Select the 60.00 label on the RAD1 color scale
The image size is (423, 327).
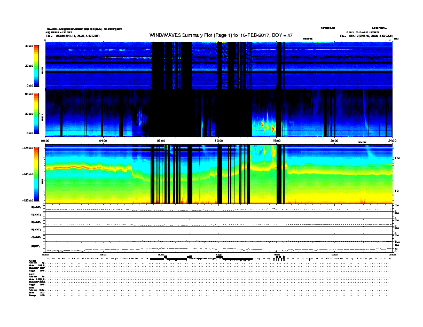click(x=29, y=94)
